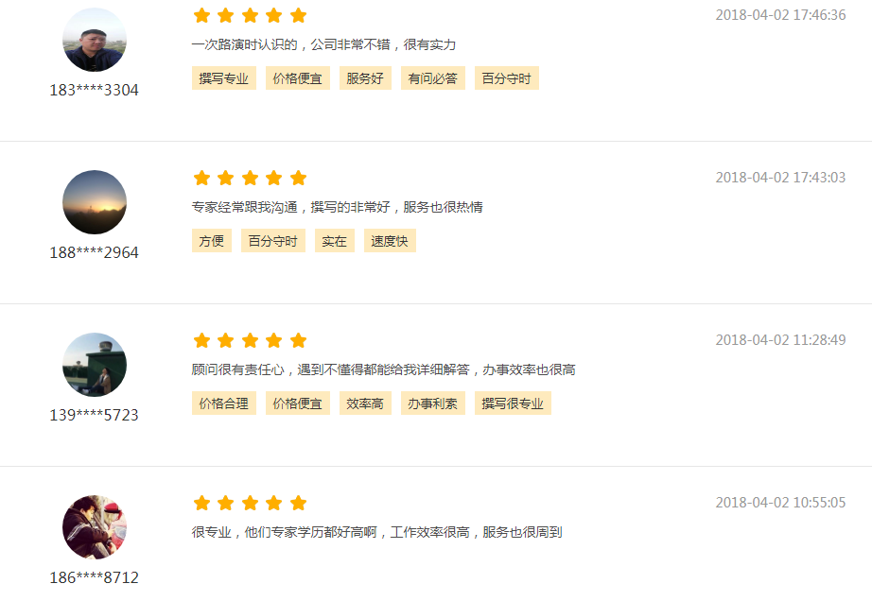Click the 服务好 review tag
872x601 pixels.
click(365, 78)
